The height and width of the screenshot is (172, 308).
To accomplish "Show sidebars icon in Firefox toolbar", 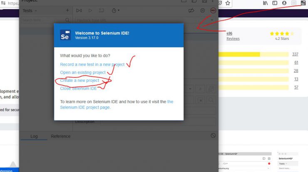I will pos(275,3).
